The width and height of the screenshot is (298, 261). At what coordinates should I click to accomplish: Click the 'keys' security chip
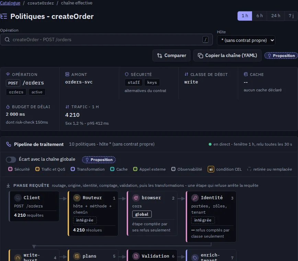[x=152, y=82]
